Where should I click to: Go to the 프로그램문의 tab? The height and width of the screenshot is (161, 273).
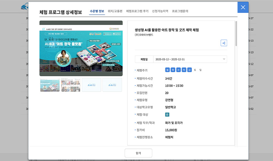180,11
